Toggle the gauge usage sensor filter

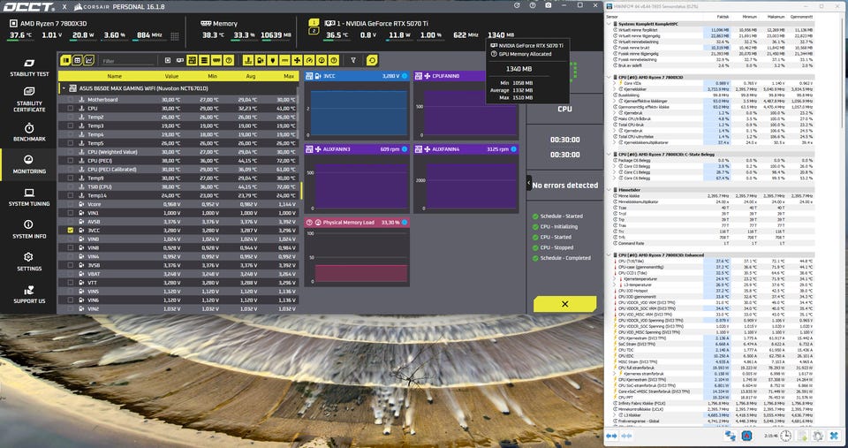coord(309,60)
